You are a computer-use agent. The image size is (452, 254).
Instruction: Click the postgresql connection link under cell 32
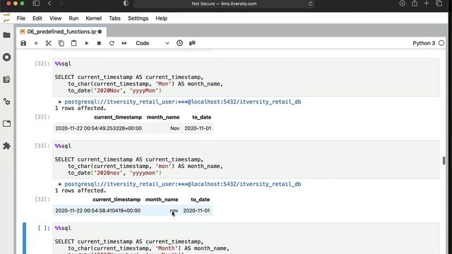(183, 102)
